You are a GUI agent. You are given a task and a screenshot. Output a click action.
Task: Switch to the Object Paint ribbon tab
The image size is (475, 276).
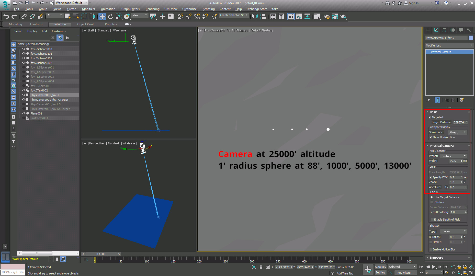[85, 24]
